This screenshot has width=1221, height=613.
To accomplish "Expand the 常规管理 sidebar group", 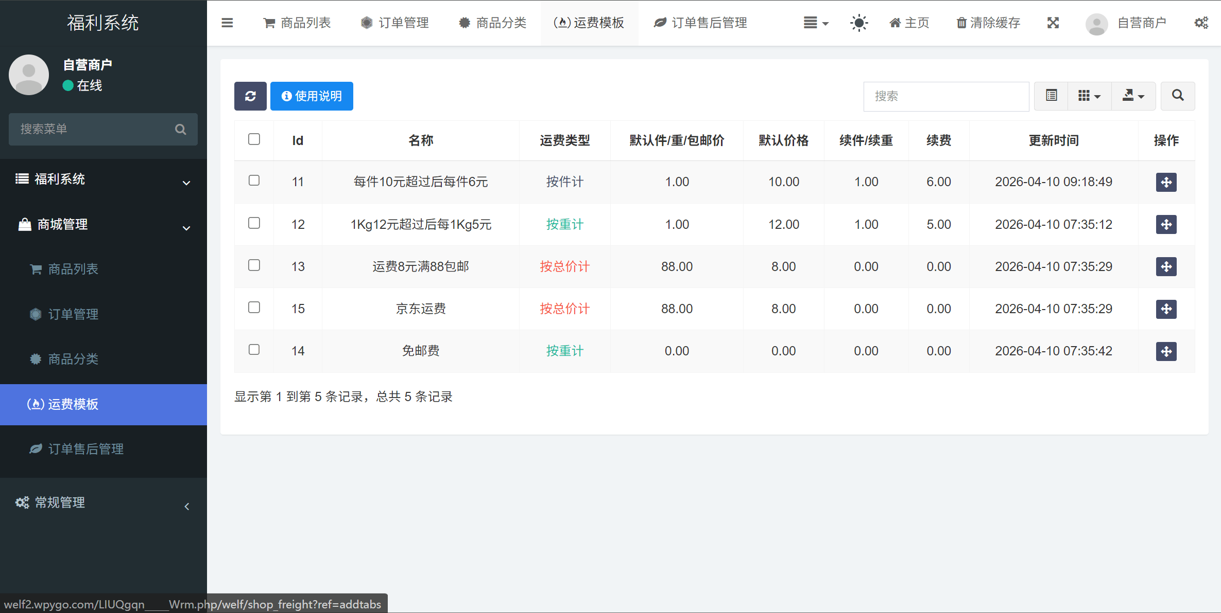I will point(103,502).
